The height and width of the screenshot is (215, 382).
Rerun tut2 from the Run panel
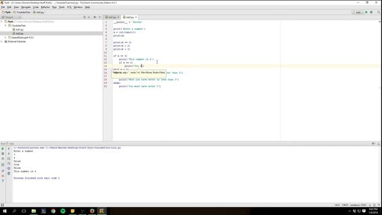[2, 149]
